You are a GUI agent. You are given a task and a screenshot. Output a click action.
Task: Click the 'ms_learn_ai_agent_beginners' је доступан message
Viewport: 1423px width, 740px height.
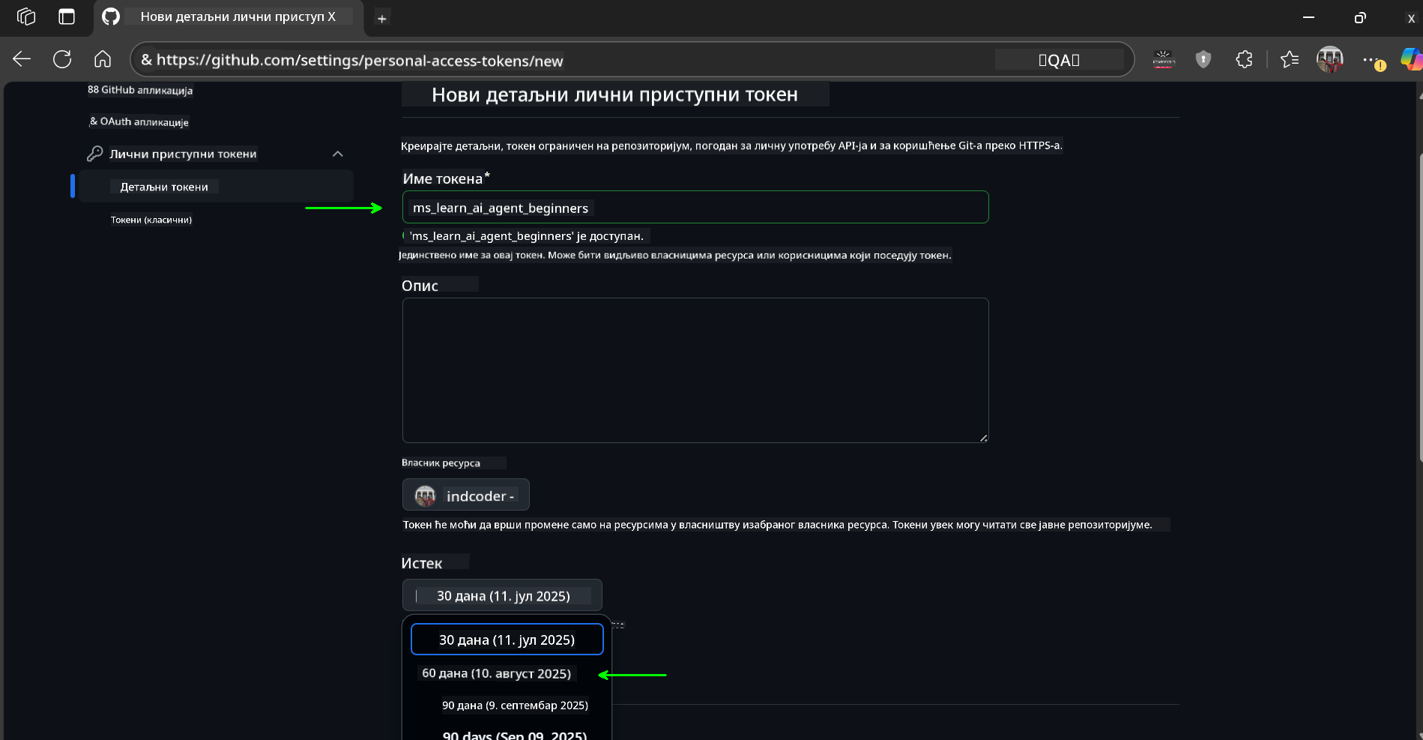pyautogui.click(x=525, y=236)
